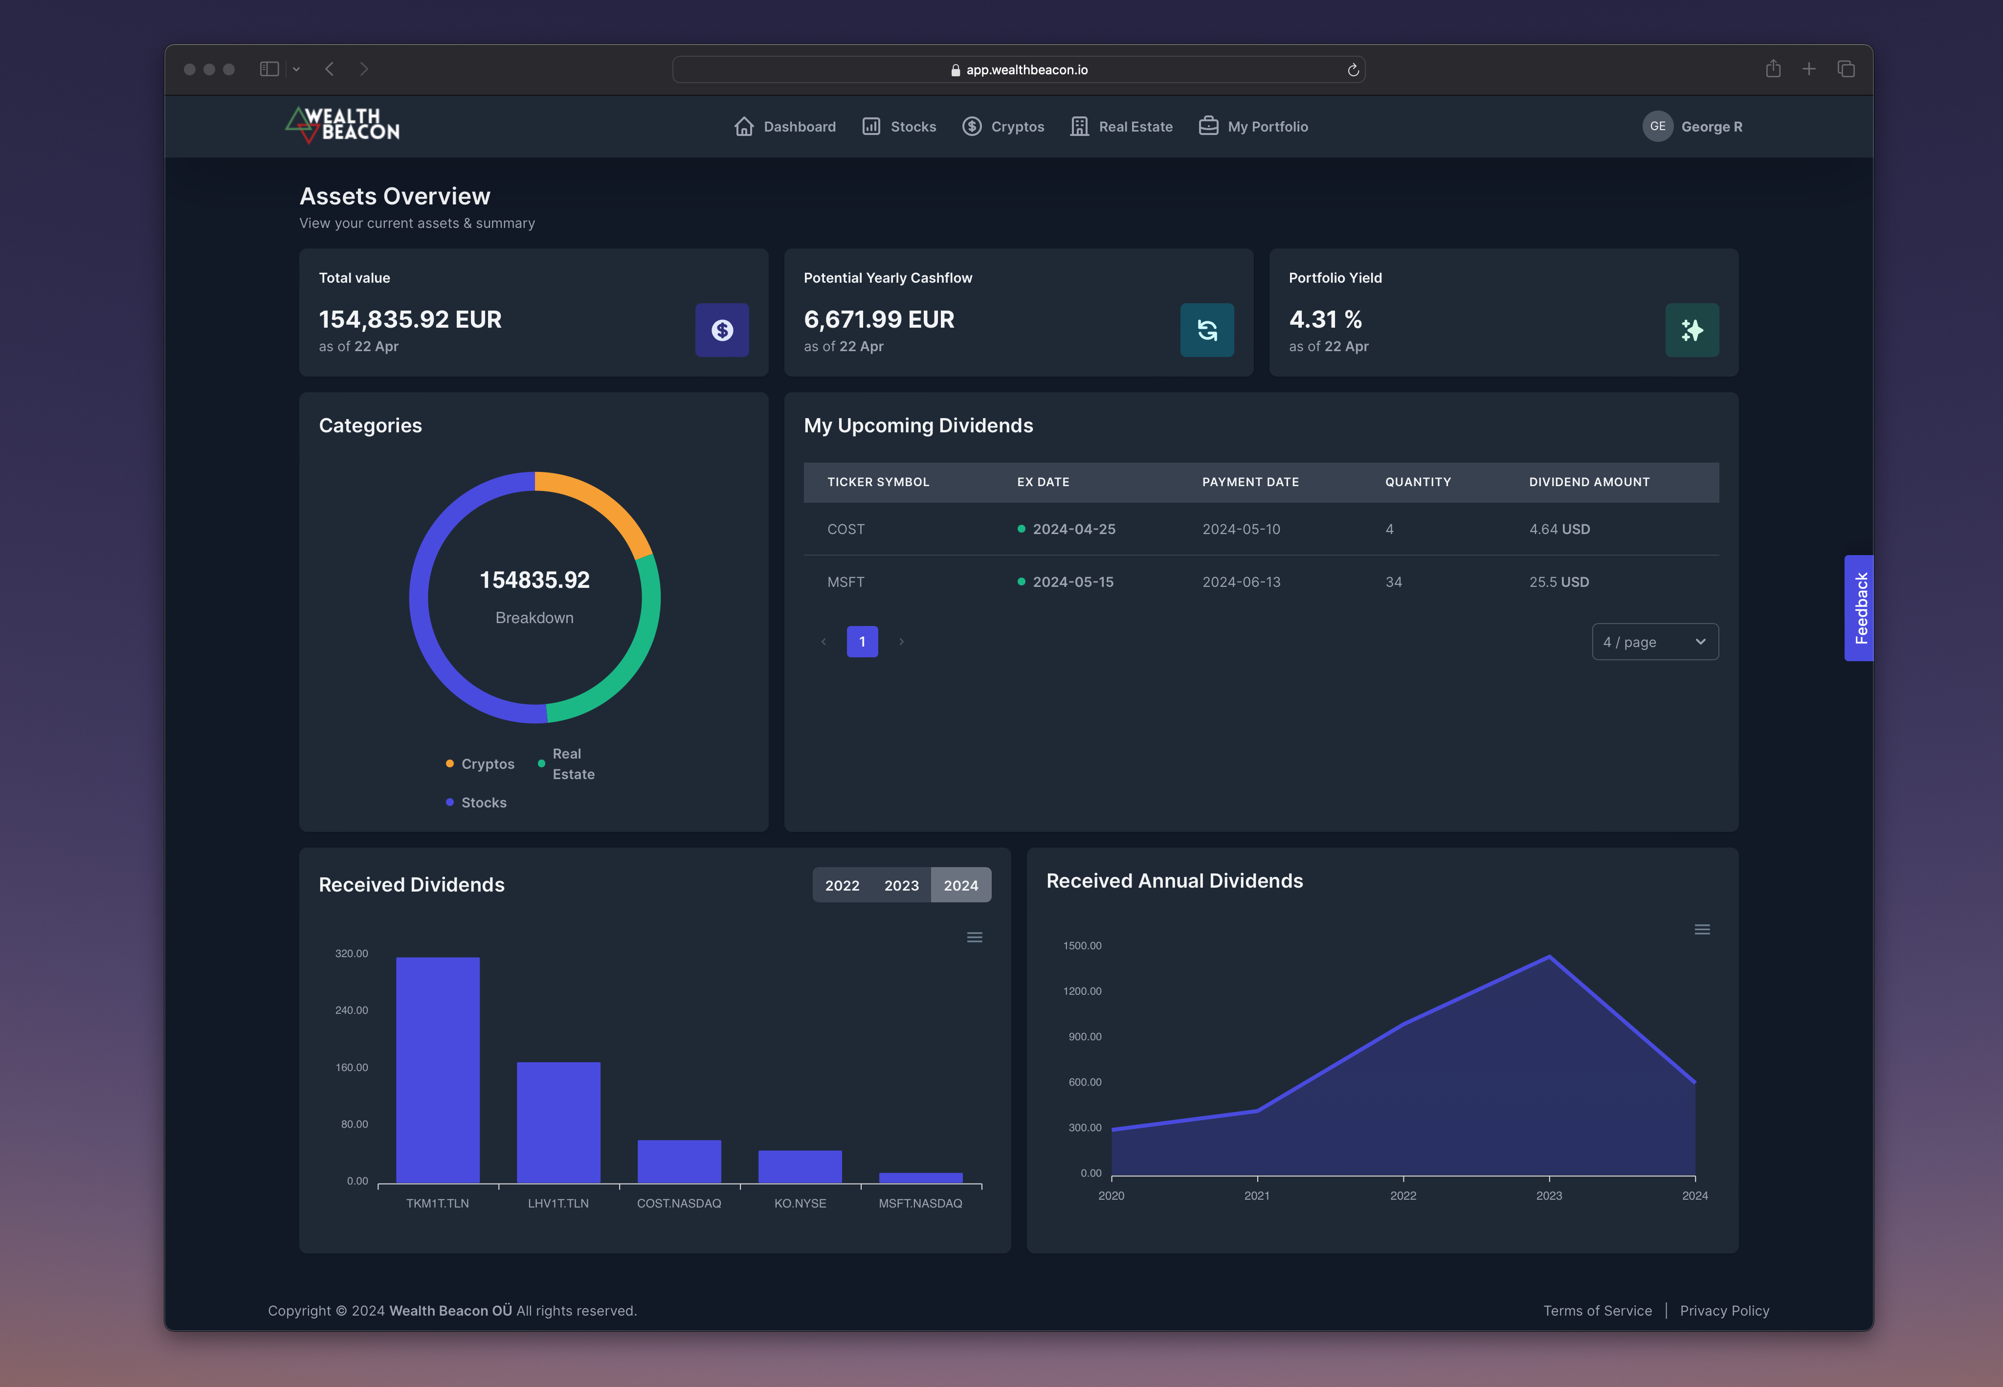Click the Total value dollar icon

(722, 330)
